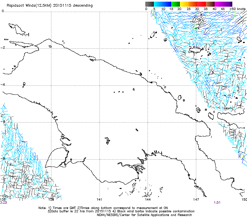Click the "35" legend scale label
The width and height of the screenshot is (247, 217).
(206, 9)
